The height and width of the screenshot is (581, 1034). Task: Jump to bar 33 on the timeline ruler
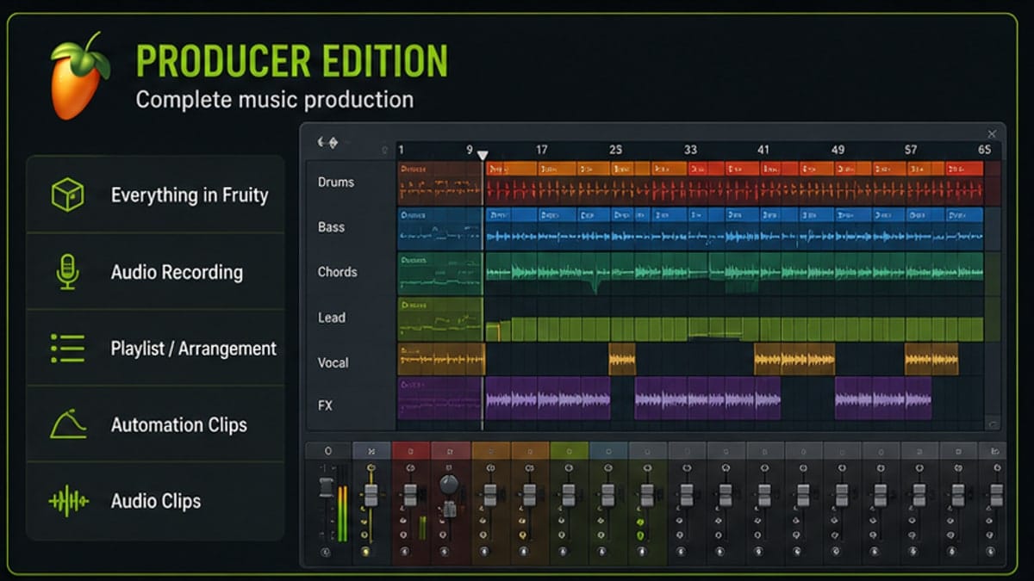(x=690, y=150)
